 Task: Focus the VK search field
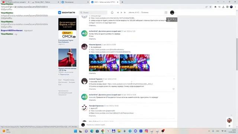pos(93,12)
